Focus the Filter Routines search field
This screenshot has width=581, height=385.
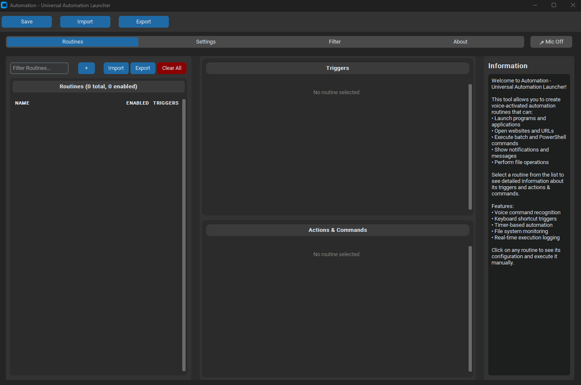(x=39, y=68)
